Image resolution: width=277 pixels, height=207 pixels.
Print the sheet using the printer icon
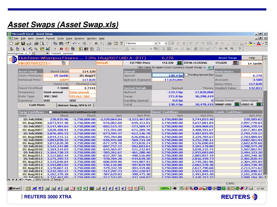pos(37,43)
